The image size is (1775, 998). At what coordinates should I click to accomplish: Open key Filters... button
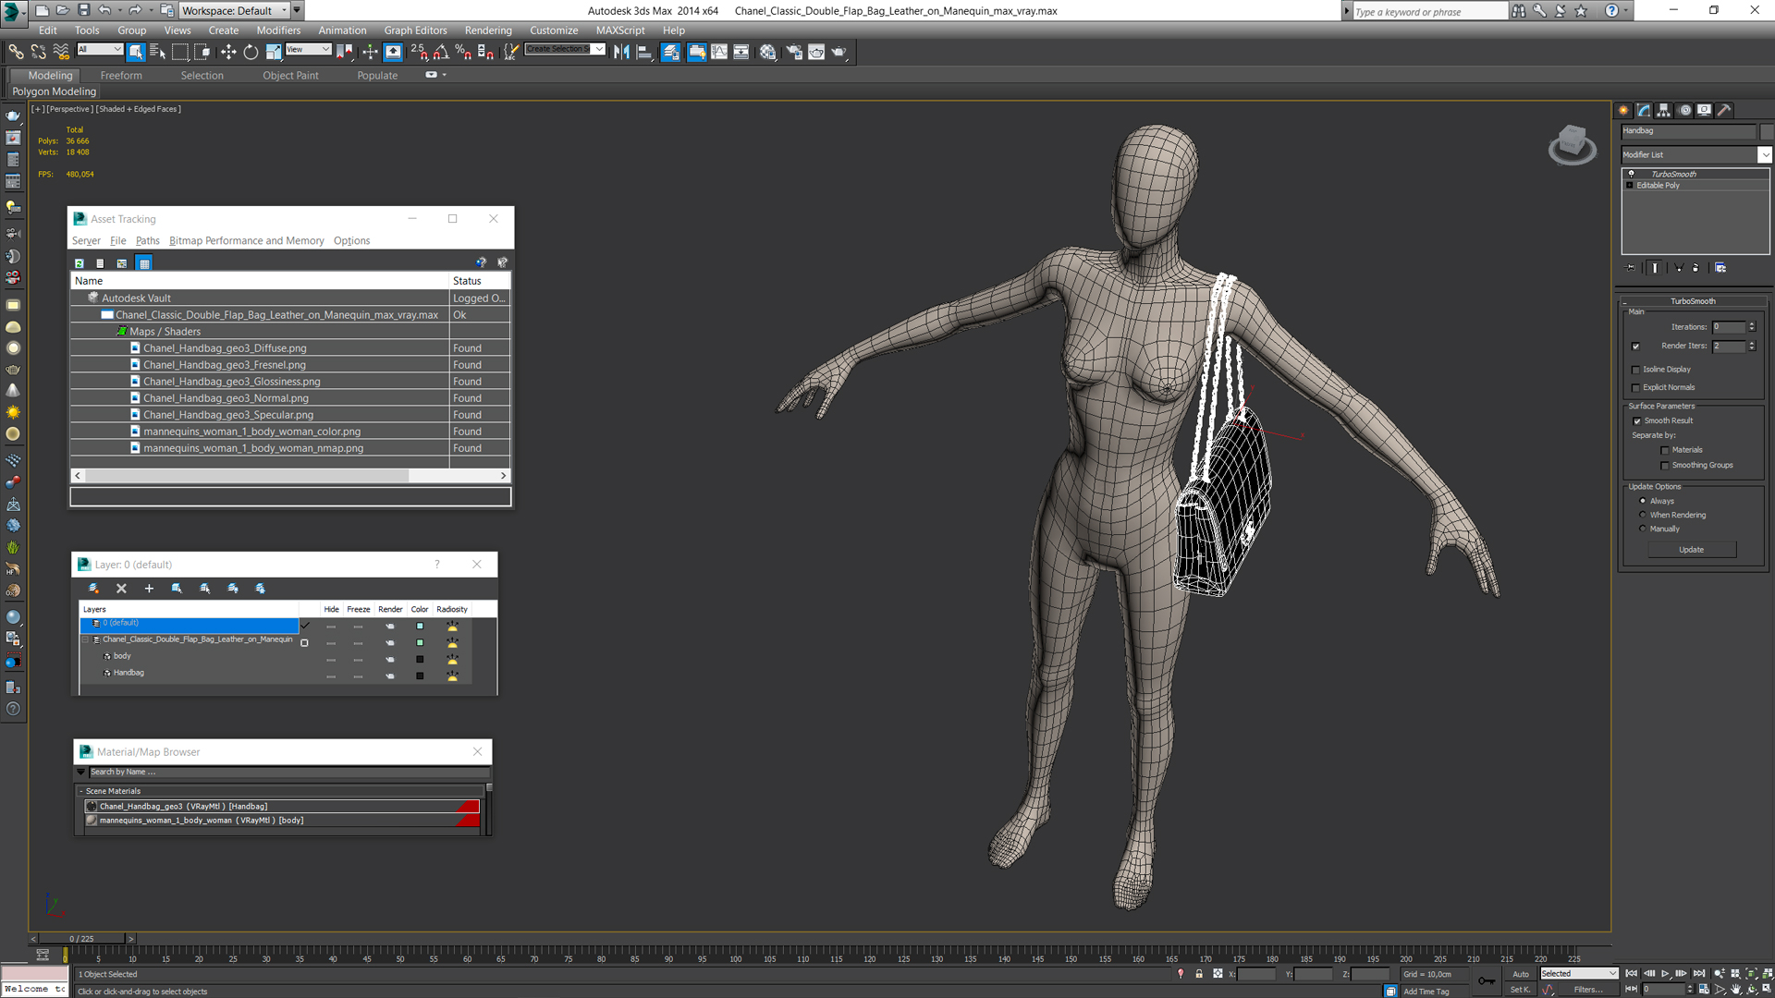(1588, 990)
